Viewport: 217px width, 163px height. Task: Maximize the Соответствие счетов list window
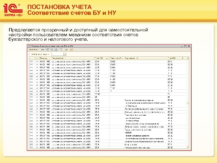[185, 46]
